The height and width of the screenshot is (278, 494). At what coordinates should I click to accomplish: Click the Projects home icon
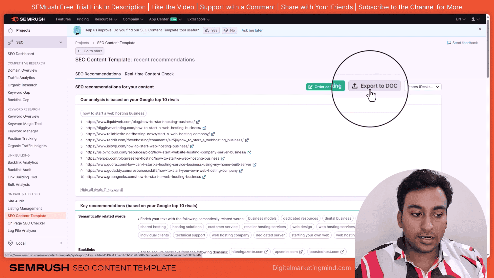click(x=11, y=30)
